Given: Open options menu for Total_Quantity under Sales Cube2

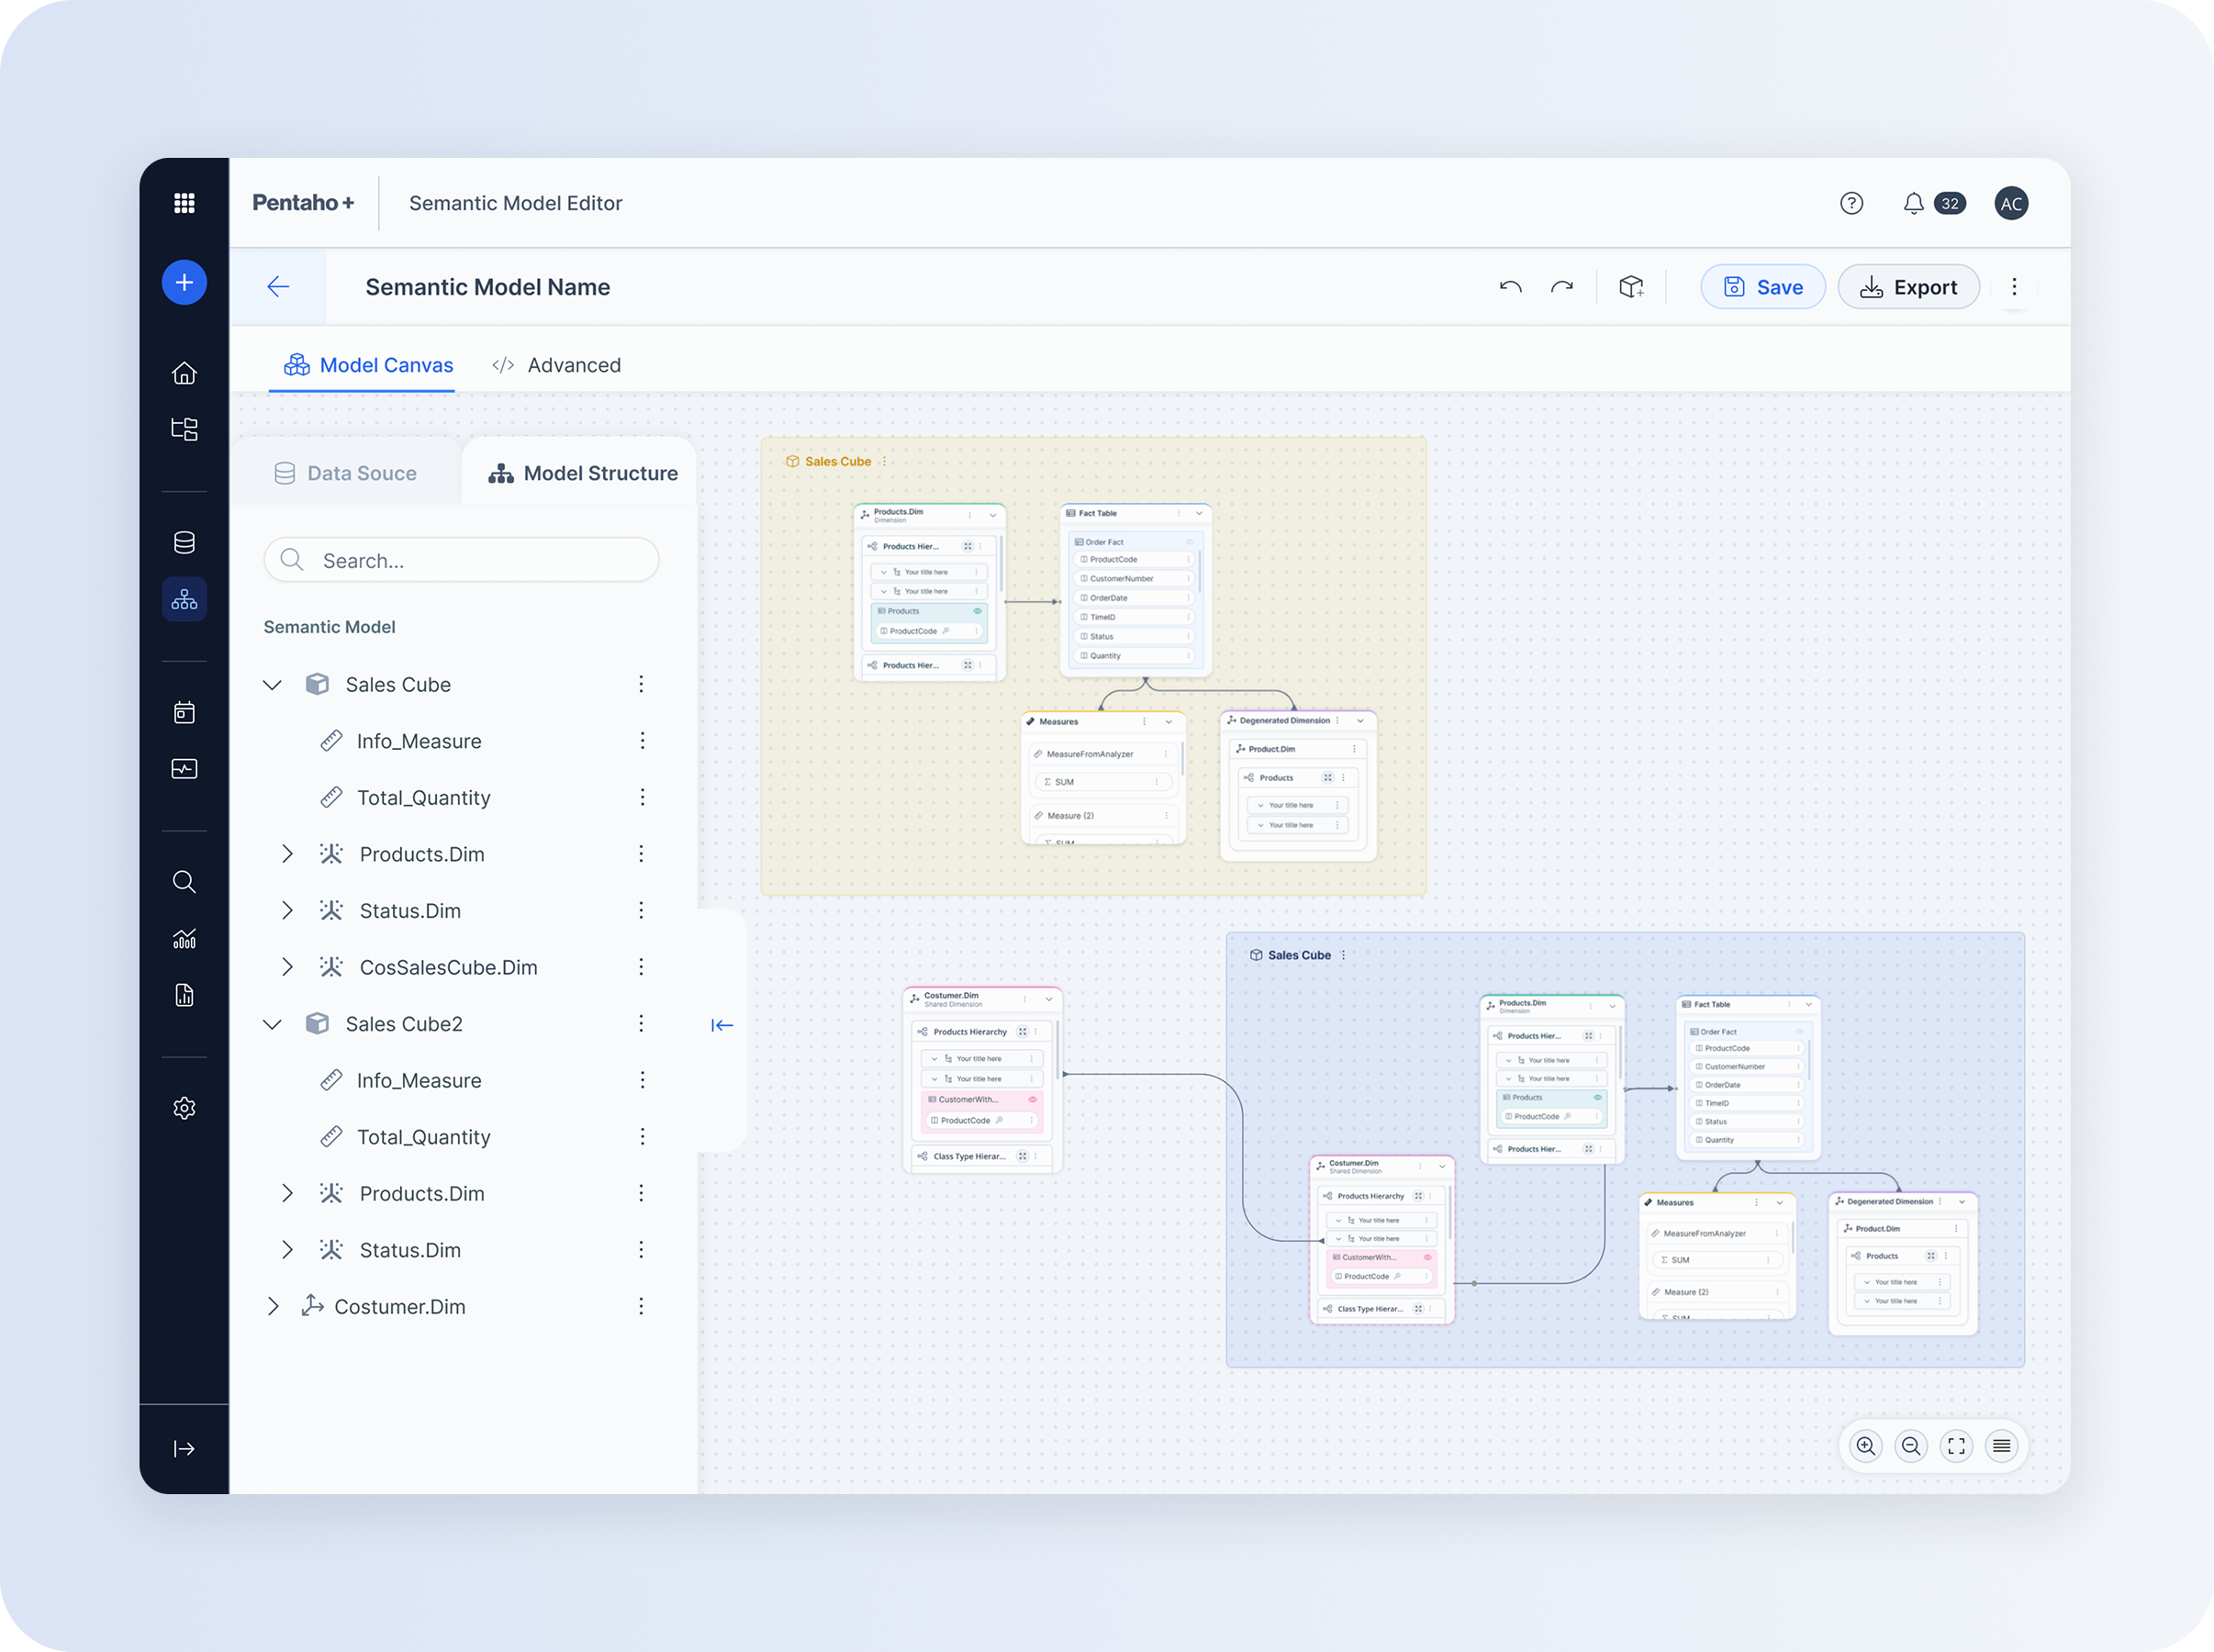Looking at the screenshot, I should [x=642, y=1137].
